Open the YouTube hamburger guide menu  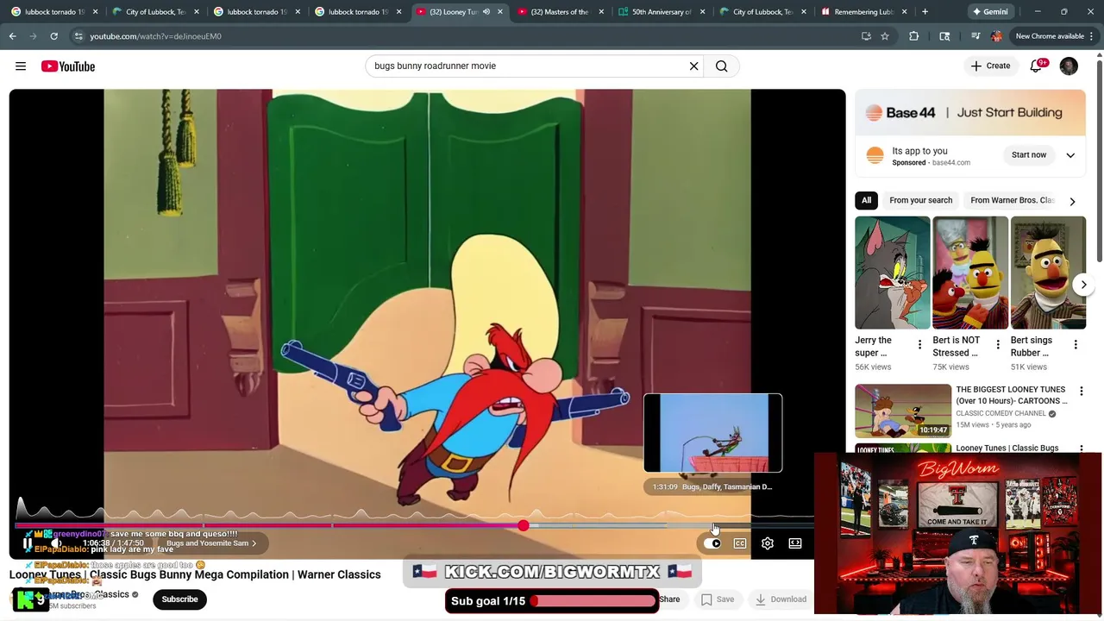[x=21, y=66]
